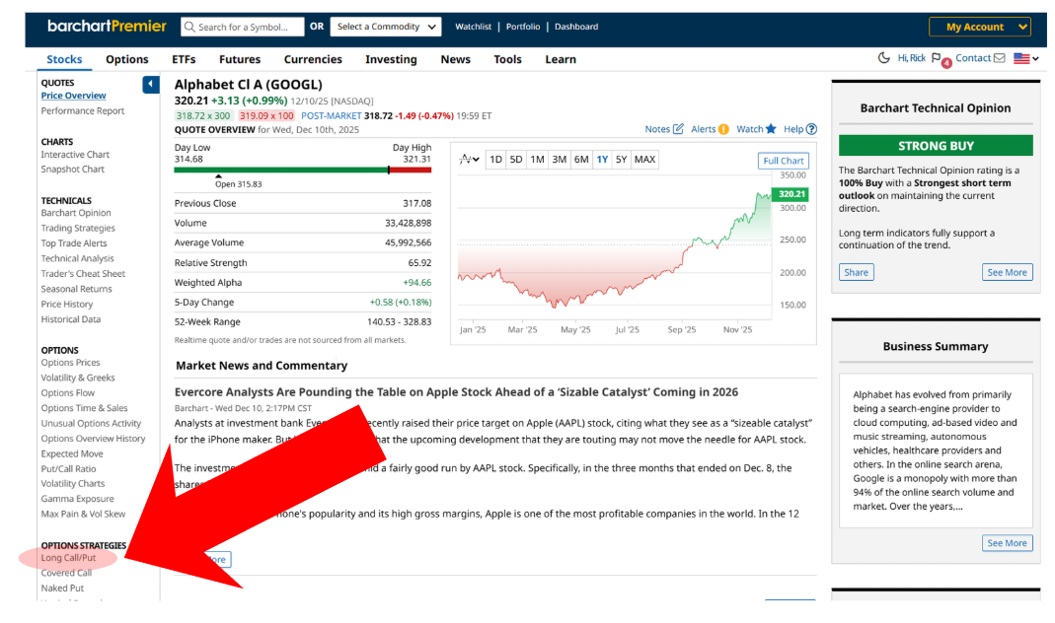Click the 320.21 price label on chart
Viewport: 1055px width, 623px height.
[x=791, y=193]
